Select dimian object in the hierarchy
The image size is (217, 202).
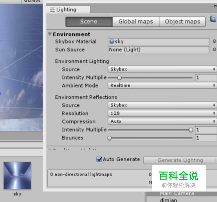pos(168,200)
